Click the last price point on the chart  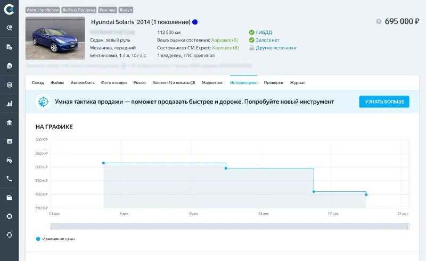tap(366, 195)
